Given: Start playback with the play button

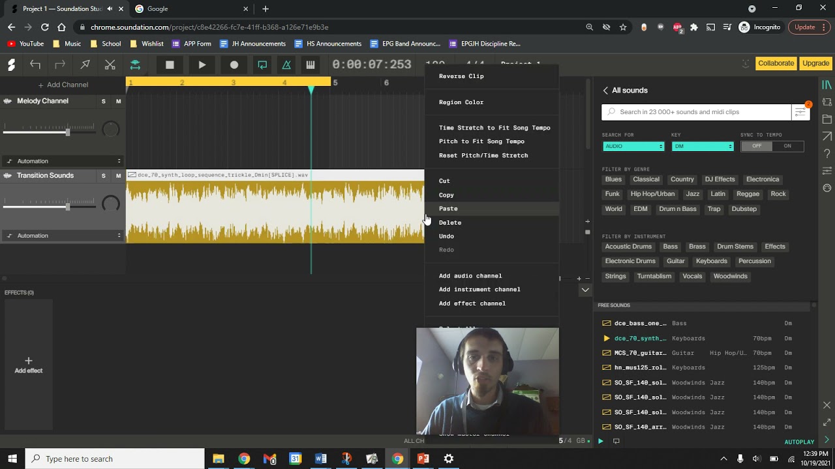Looking at the screenshot, I should [202, 64].
